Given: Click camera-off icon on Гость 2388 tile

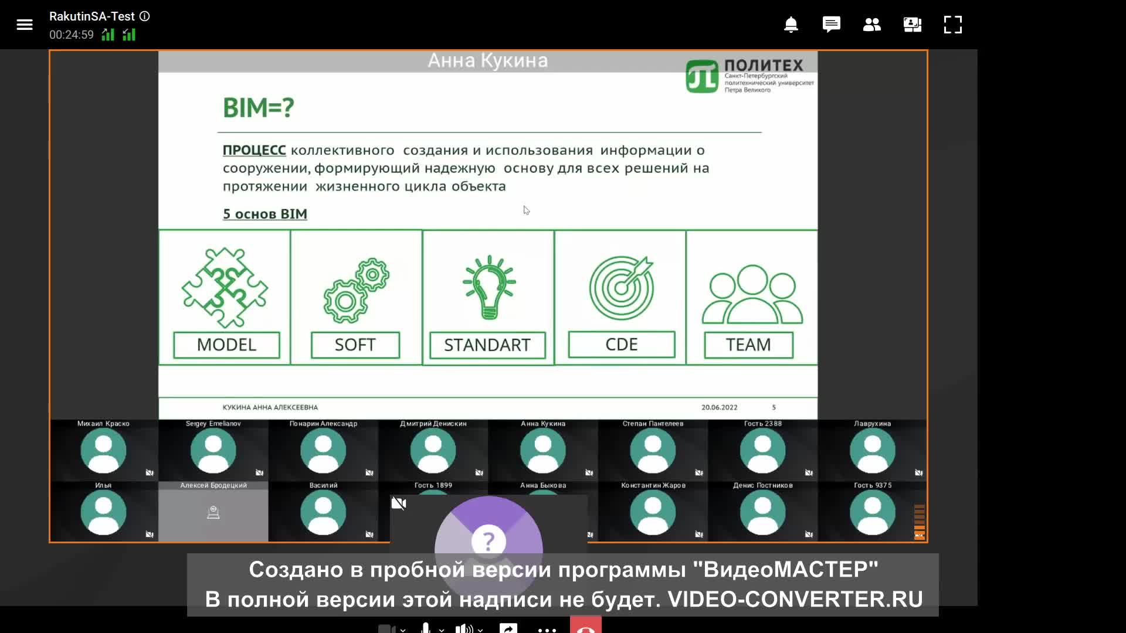Looking at the screenshot, I should (809, 472).
